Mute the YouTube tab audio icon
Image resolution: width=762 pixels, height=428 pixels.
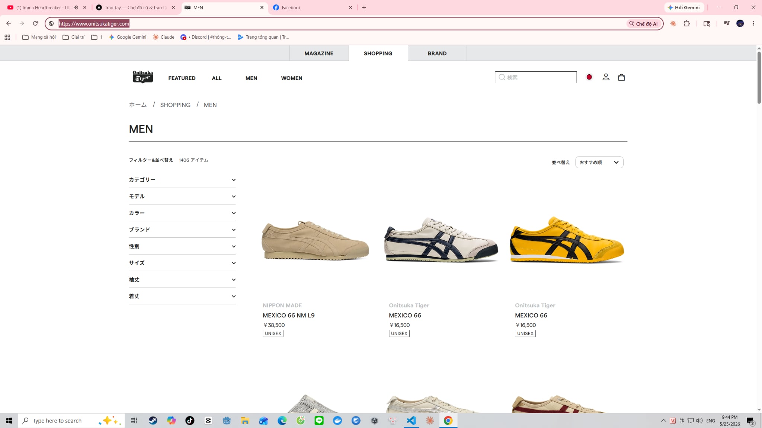pos(76,7)
